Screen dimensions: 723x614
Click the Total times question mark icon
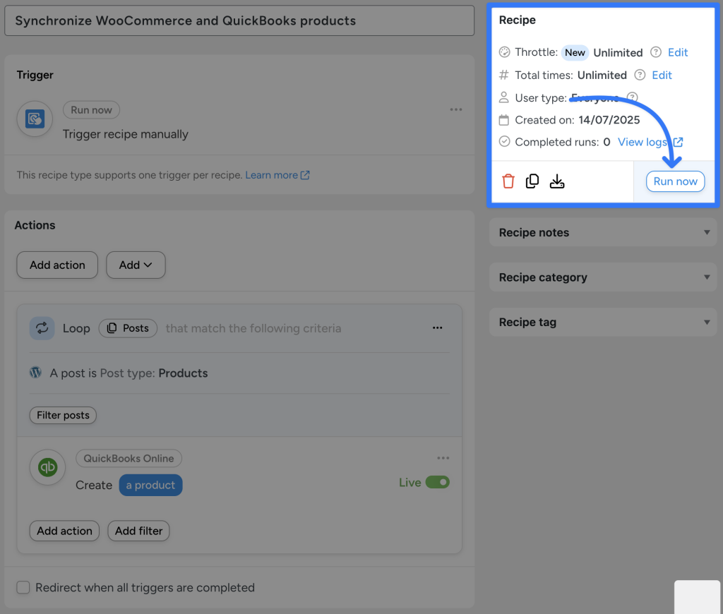[x=640, y=75]
